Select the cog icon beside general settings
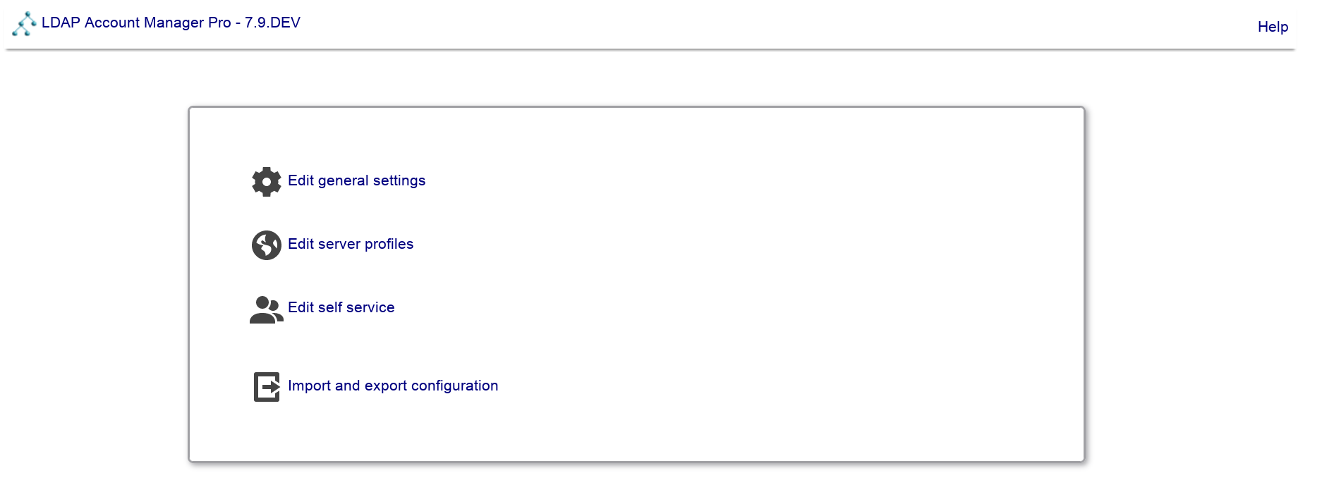The width and height of the screenshot is (1322, 492). pyautogui.click(x=267, y=182)
